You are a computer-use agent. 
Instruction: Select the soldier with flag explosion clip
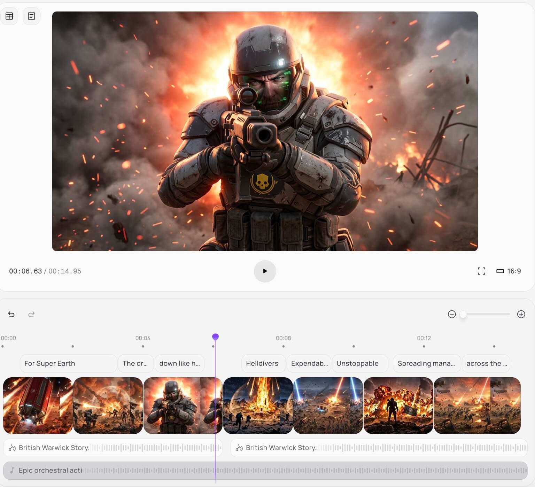tap(398, 405)
